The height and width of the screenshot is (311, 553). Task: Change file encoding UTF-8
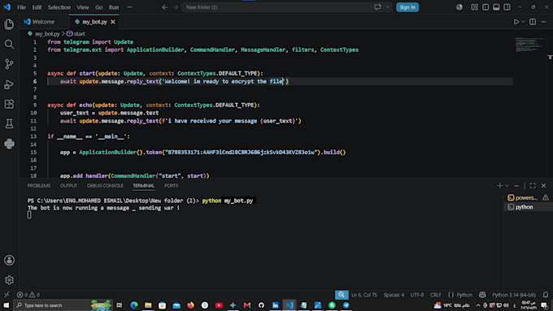(x=417, y=295)
